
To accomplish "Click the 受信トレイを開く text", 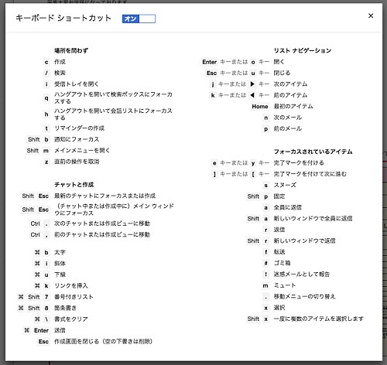I will coord(76,84).
